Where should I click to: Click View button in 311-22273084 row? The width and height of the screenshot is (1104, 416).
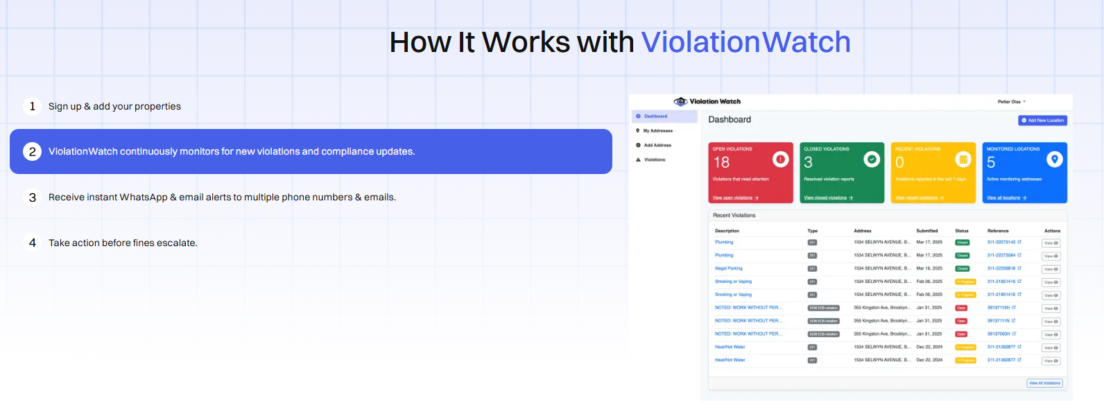[x=1051, y=257]
